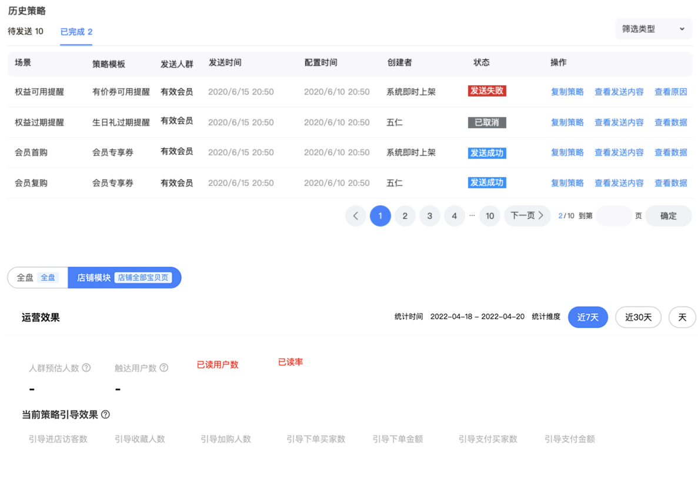View 查看数据 for the 会员首购 row
The width and height of the screenshot is (698, 500).
(671, 152)
